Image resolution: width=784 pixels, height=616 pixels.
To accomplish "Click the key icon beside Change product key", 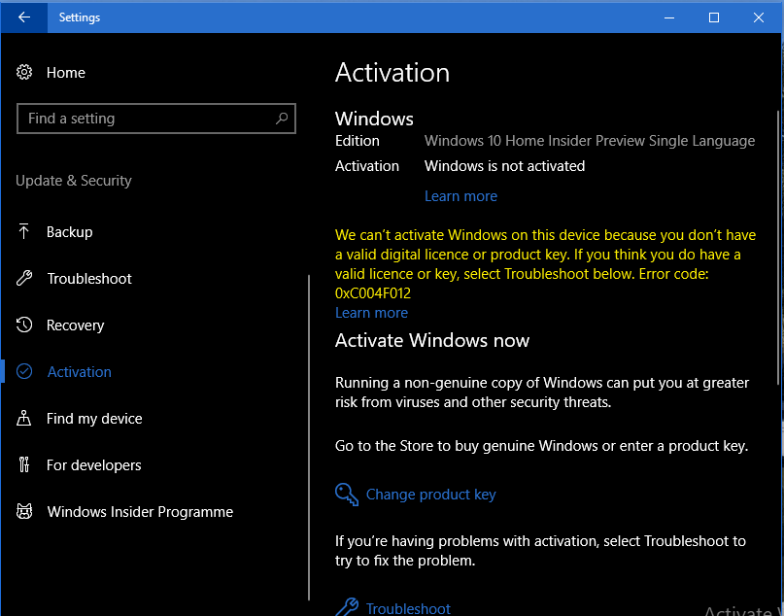I will pos(347,495).
